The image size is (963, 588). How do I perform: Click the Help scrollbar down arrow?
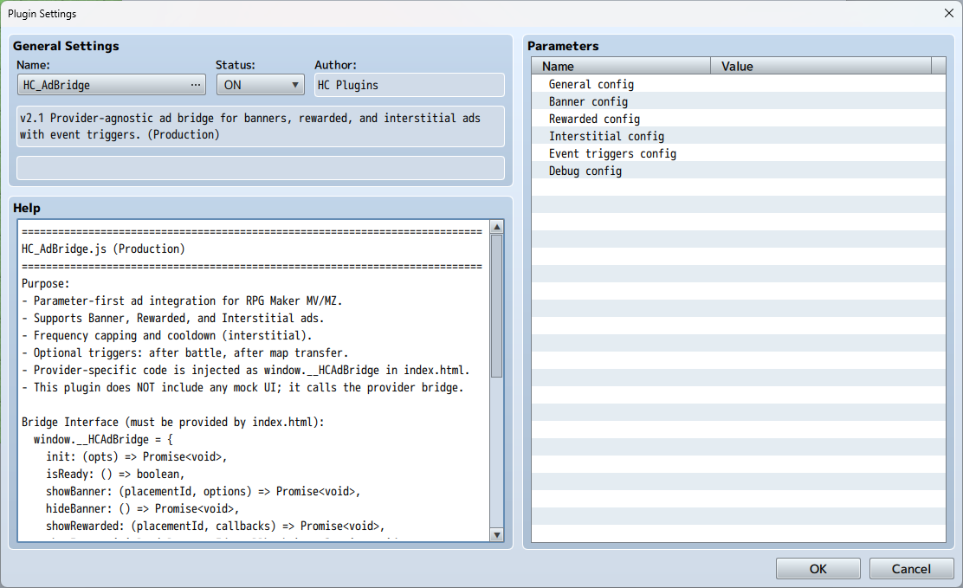point(497,535)
